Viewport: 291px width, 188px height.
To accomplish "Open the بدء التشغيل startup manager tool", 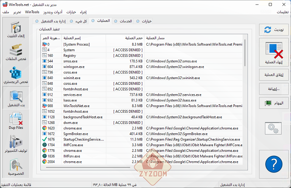I will pos(16,98).
